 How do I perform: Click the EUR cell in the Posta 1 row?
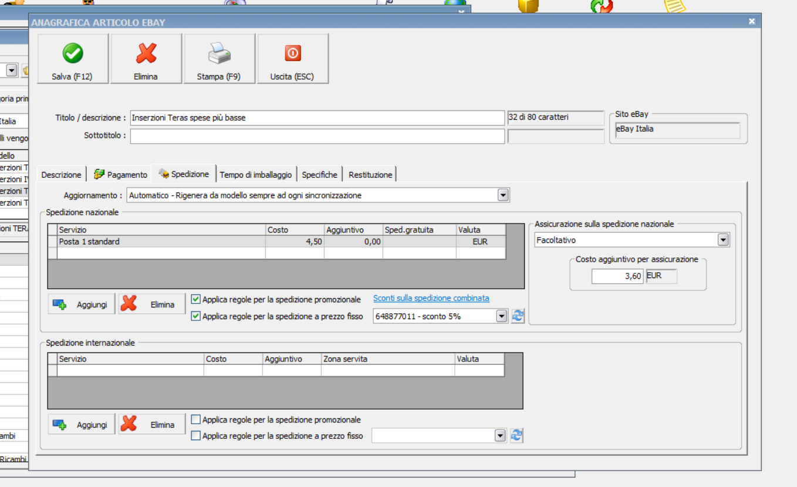pos(481,242)
